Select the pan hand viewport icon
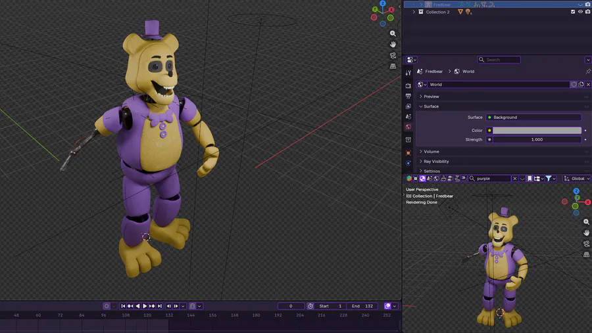Image resolution: width=592 pixels, height=333 pixels. click(x=393, y=45)
